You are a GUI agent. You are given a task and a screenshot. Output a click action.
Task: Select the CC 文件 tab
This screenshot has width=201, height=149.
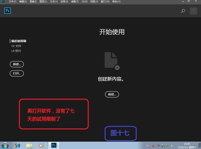pyautogui.click(x=16, y=46)
